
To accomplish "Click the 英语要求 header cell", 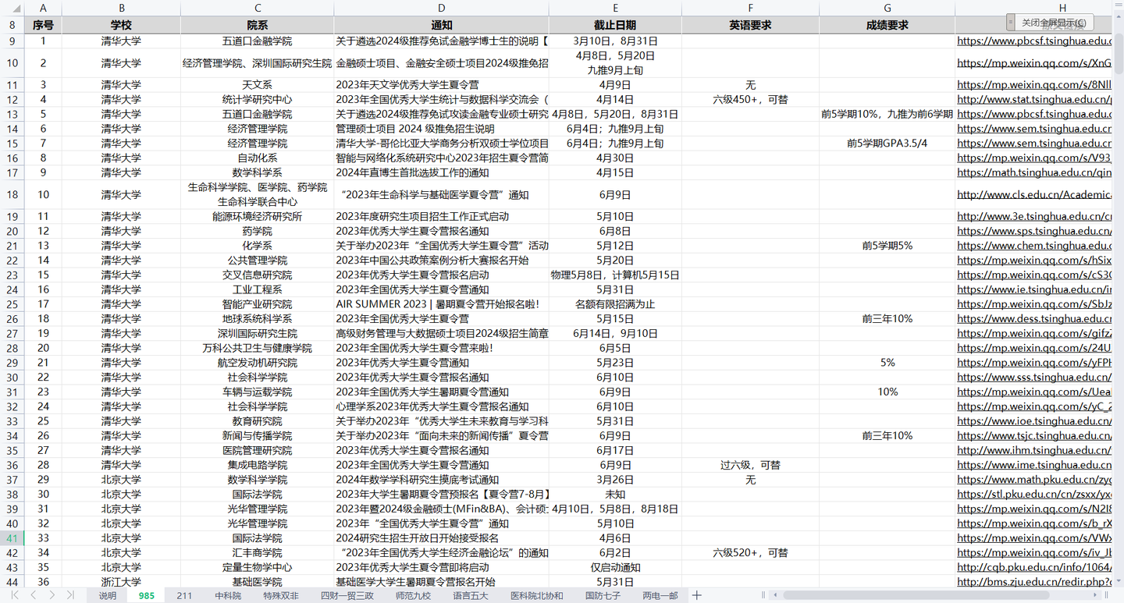I will [750, 25].
